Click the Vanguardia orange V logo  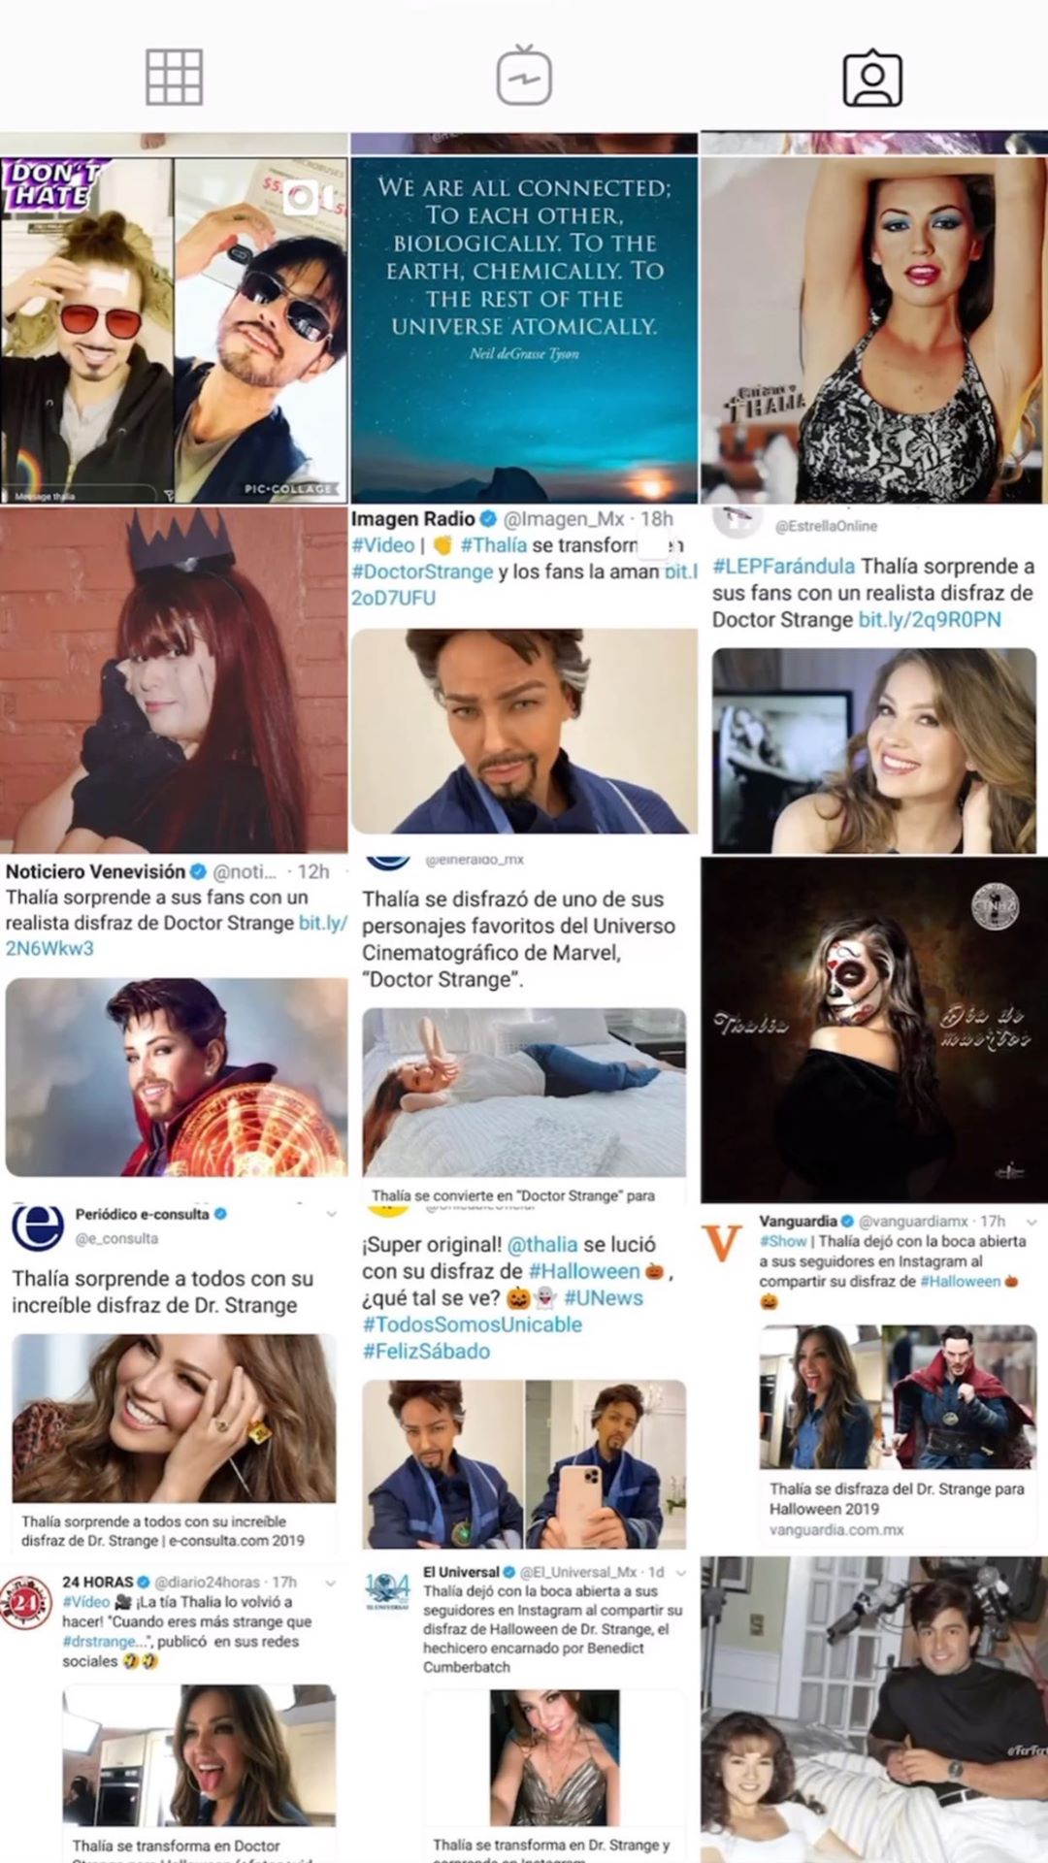[x=722, y=1243]
